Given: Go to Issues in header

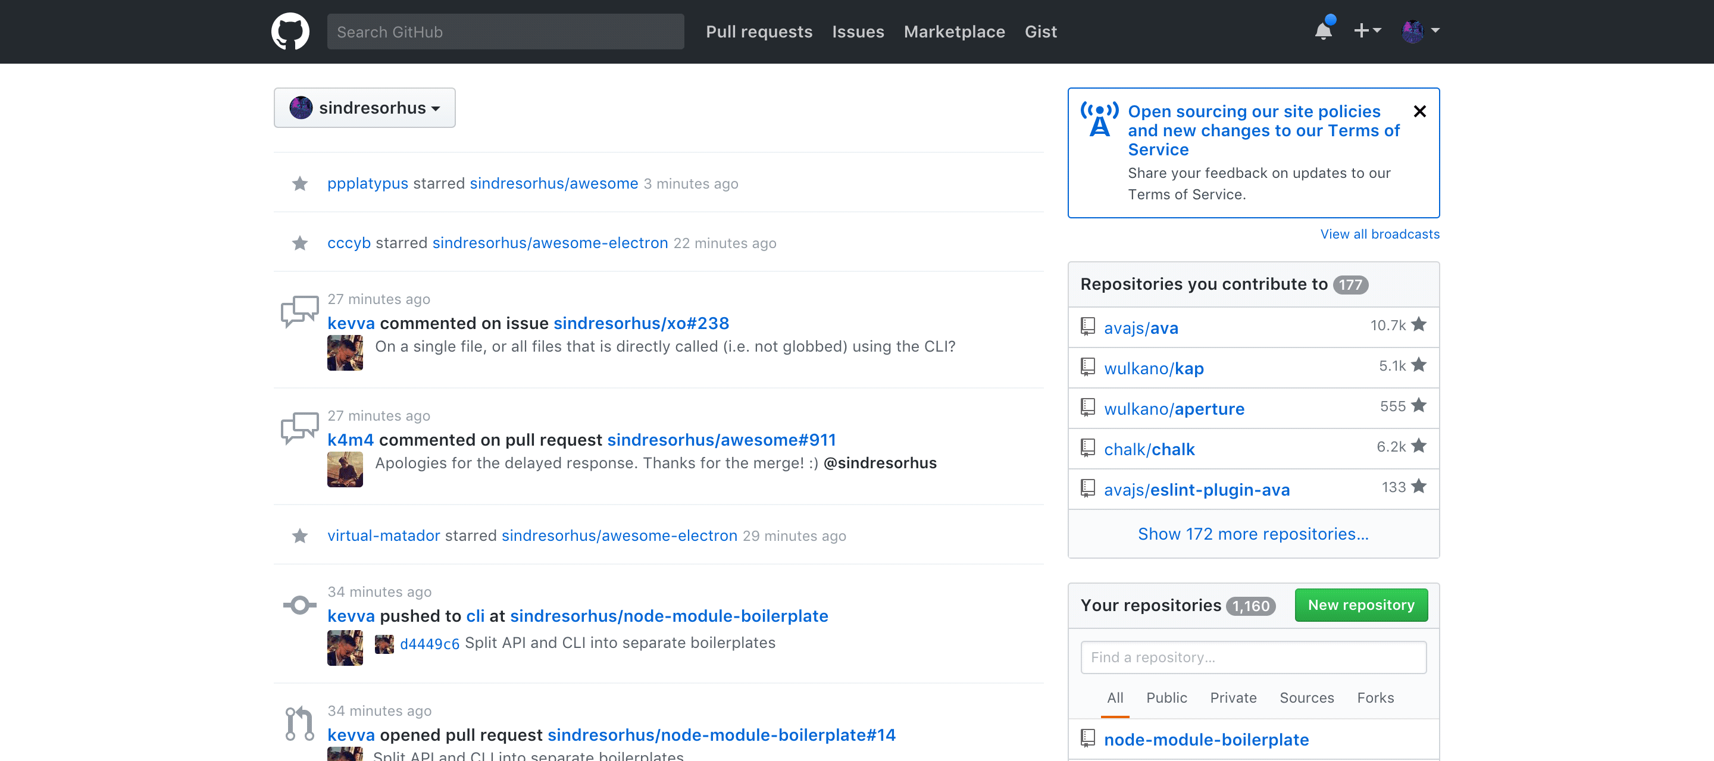Looking at the screenshot, I should click(858, 32).
